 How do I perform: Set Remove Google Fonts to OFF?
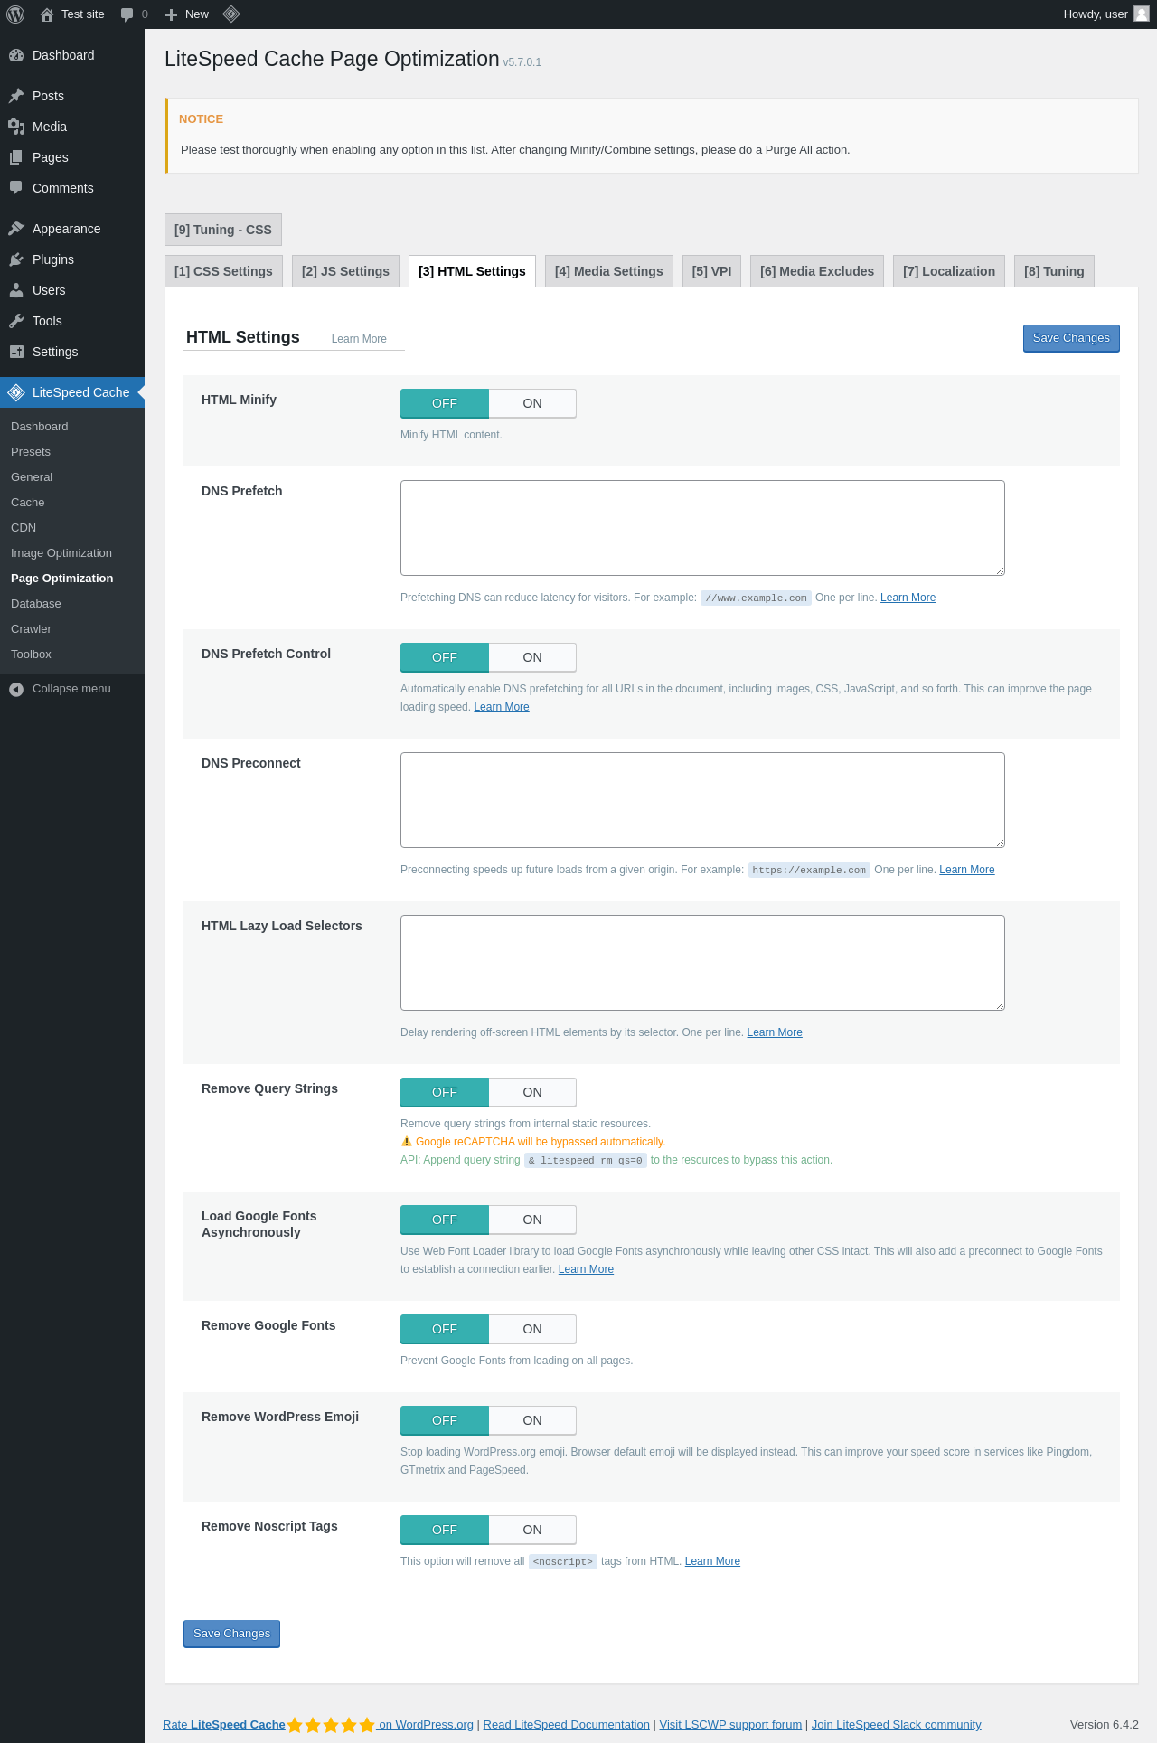tap(445, 1329)
